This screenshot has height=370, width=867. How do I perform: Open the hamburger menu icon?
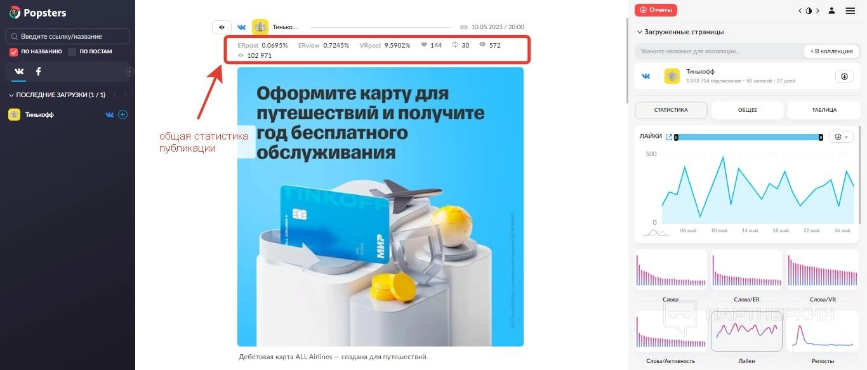pos(850,11)
